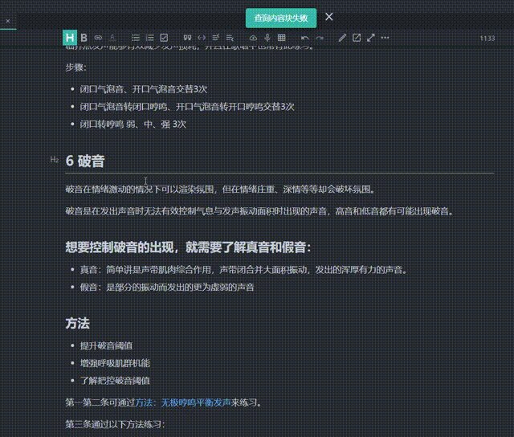Click the square edit/preview mode icon
The height and width of the screenshot is (437, 514).
click(x=357, y=38)
